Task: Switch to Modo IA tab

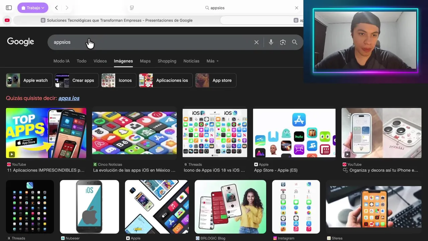Action: point(62,61)
